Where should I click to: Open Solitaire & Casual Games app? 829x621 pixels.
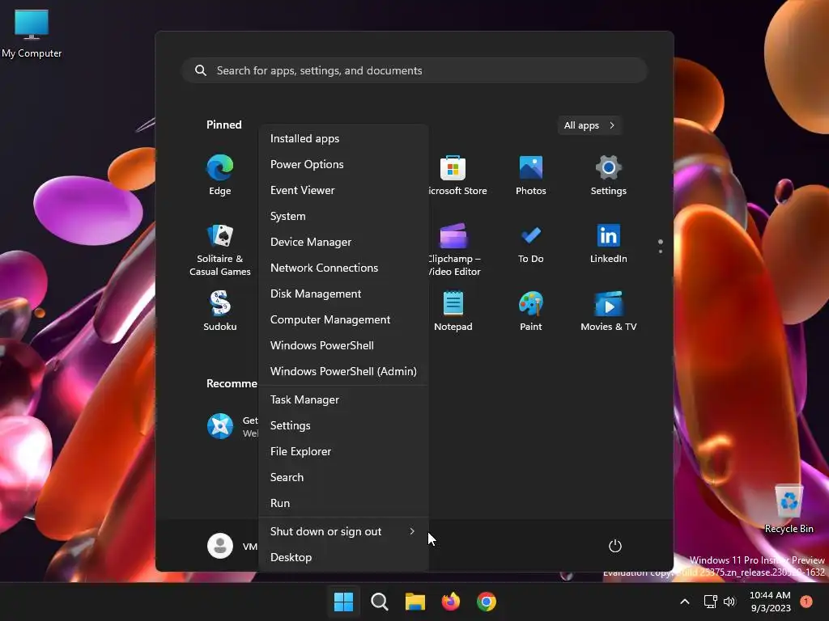(x=220, y=251)
